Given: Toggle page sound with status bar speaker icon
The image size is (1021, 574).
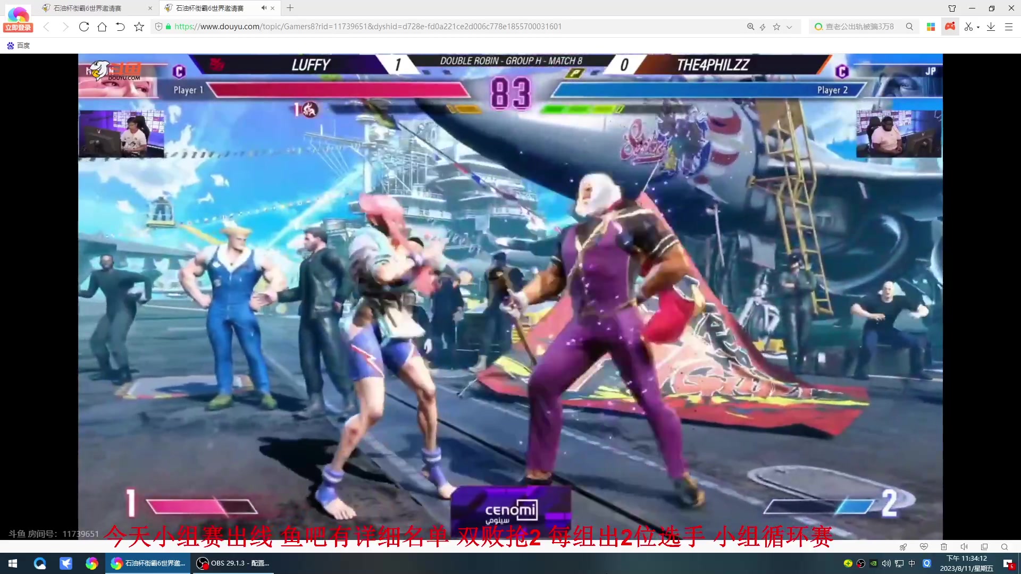Looking at the screenshot, I should tap(964, 547).
